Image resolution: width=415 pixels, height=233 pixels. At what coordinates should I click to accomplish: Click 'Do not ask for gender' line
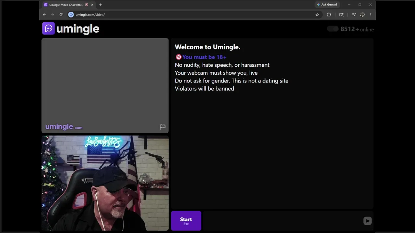231,81
